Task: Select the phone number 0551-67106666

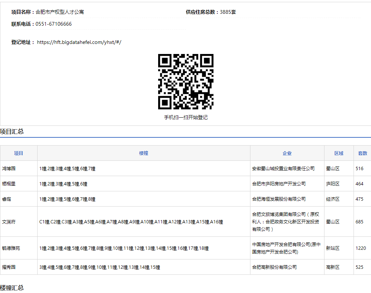Action: 54,24
